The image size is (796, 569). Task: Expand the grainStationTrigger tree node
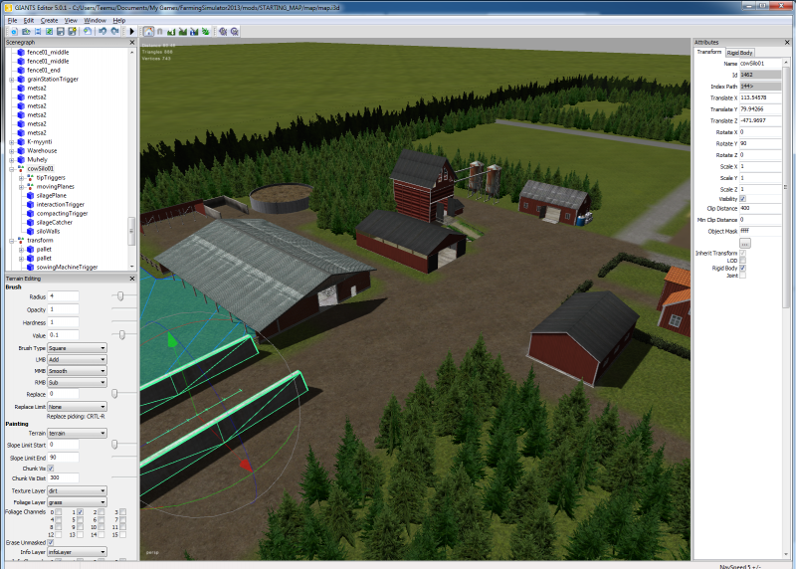point(12,80)
